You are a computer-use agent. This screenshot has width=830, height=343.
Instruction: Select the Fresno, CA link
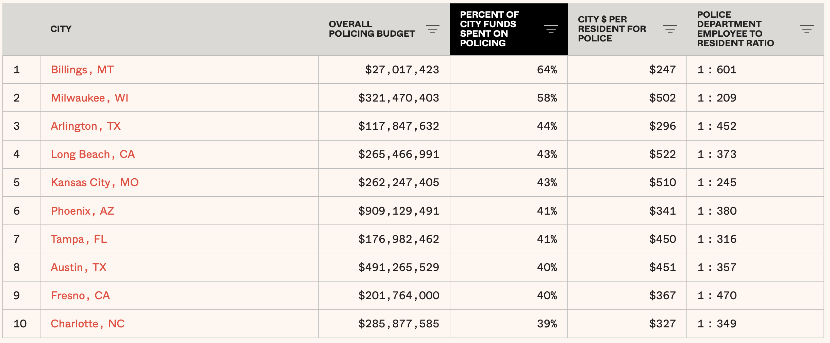80,295
